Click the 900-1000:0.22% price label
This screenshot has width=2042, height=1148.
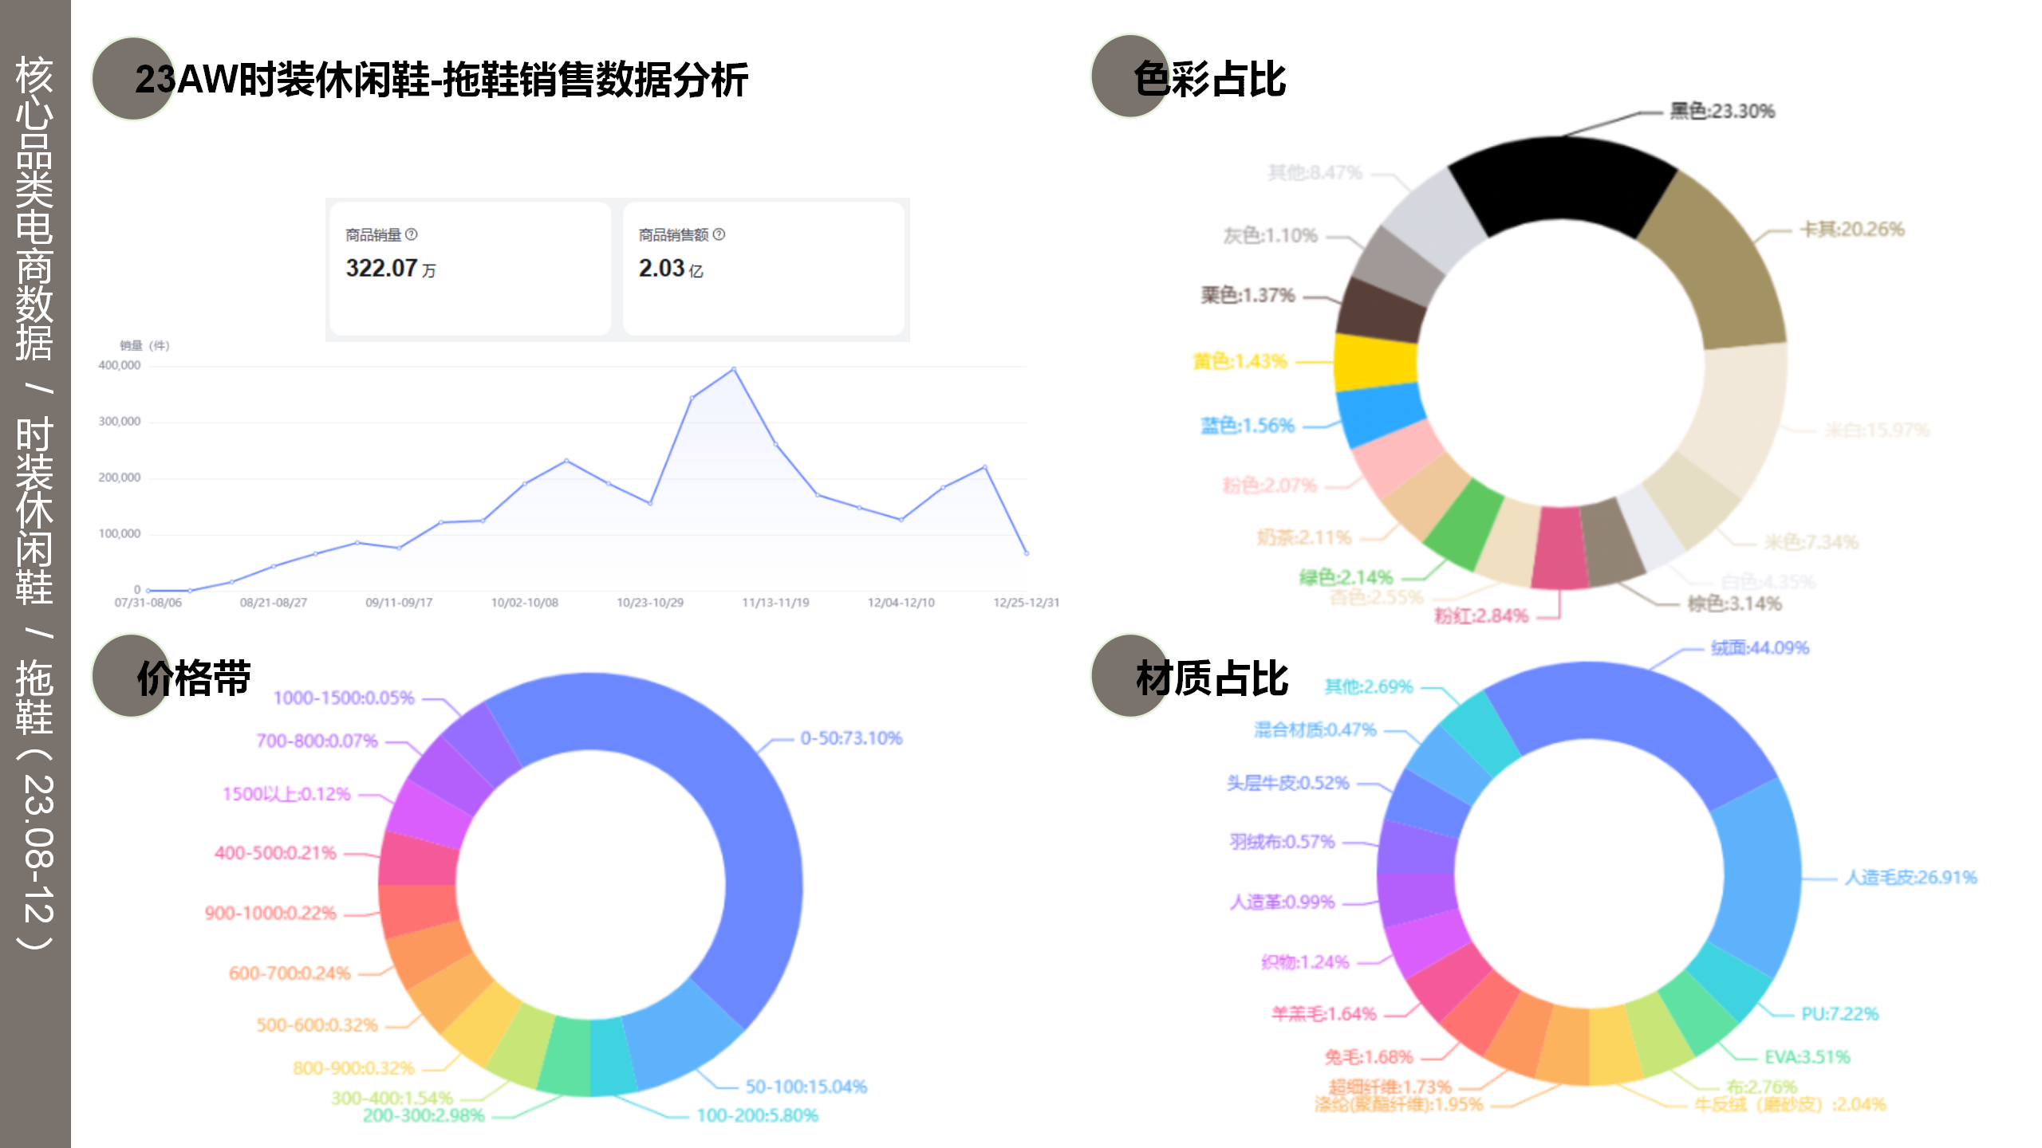coord(270,914)
